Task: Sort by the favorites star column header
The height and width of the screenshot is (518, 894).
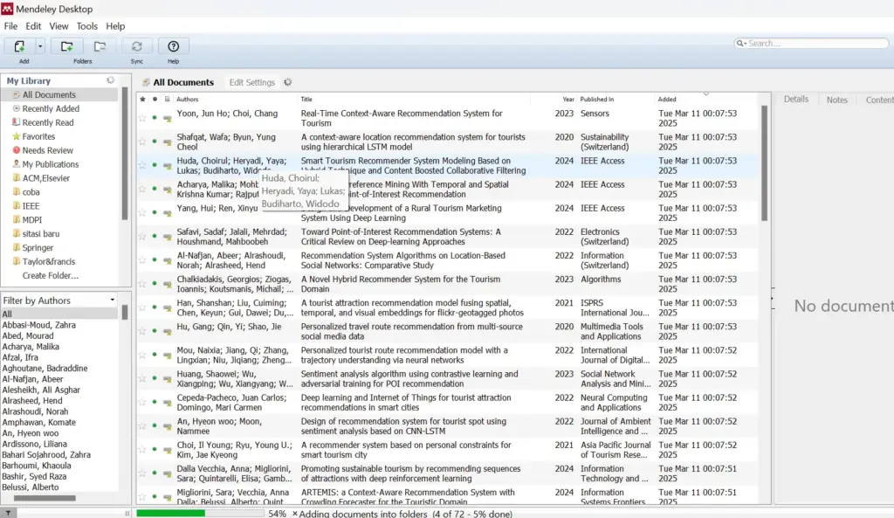Action: pos(142,100)
